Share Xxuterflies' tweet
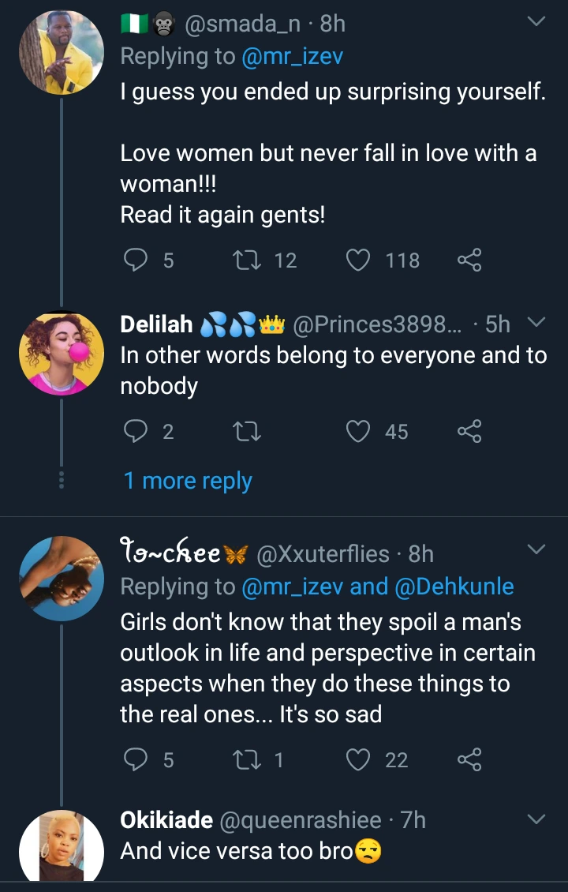568x892 pixels. tap(469, 759)
